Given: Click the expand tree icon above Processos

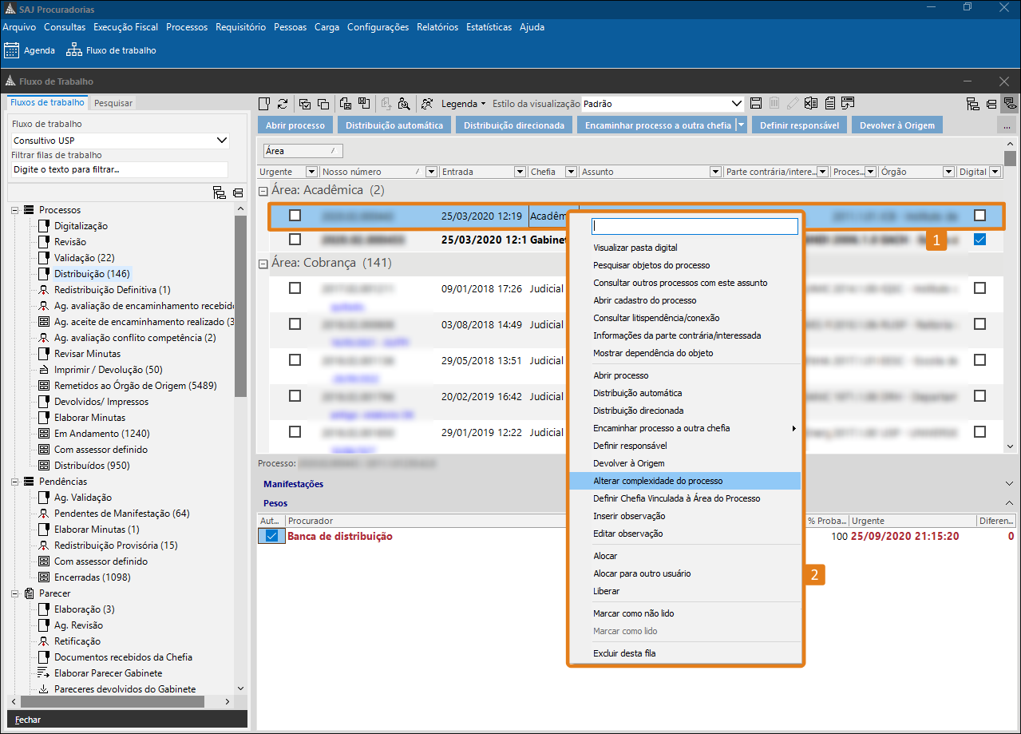Looking at the screenshot, I should pyautogui.click(x=219, y=192).
